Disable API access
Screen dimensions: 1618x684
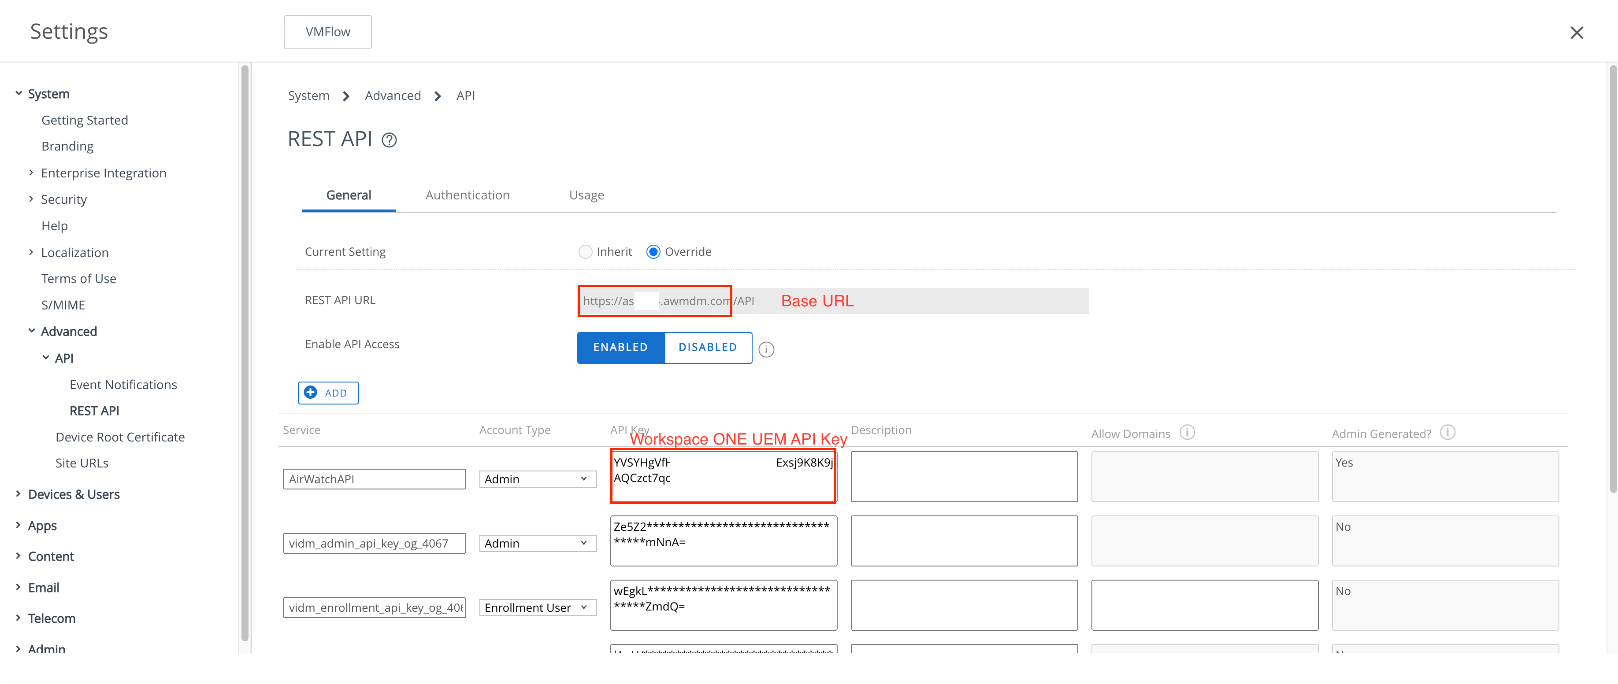tap(707, 347)
